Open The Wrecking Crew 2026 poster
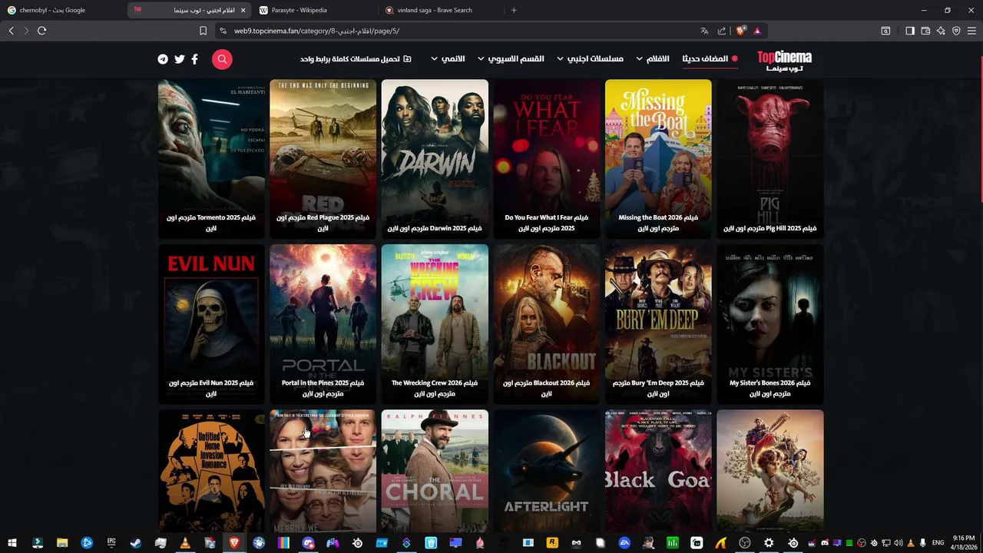This screenshot has height=553, width=983. point(435,324)
